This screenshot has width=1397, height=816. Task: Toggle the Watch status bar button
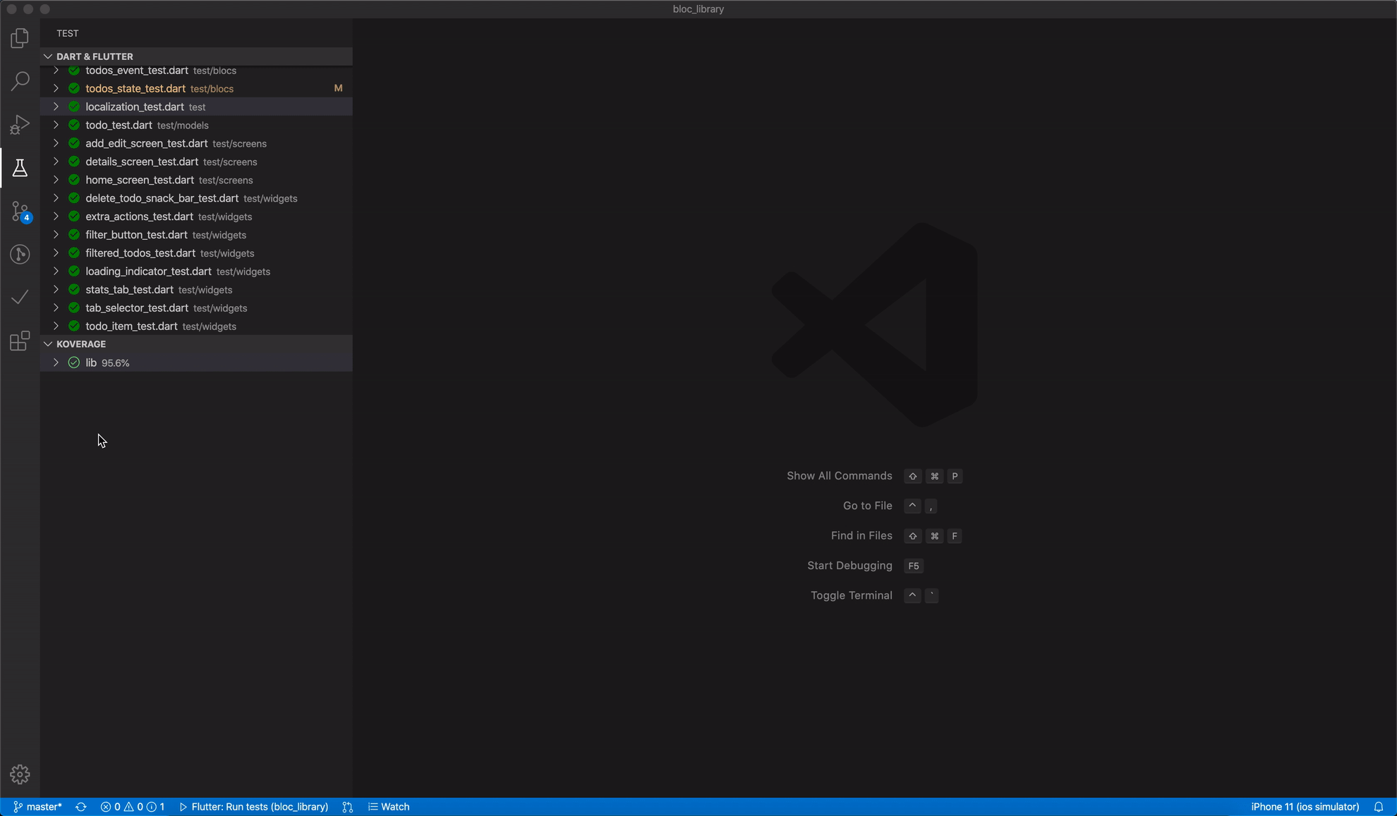click(389, 807)
